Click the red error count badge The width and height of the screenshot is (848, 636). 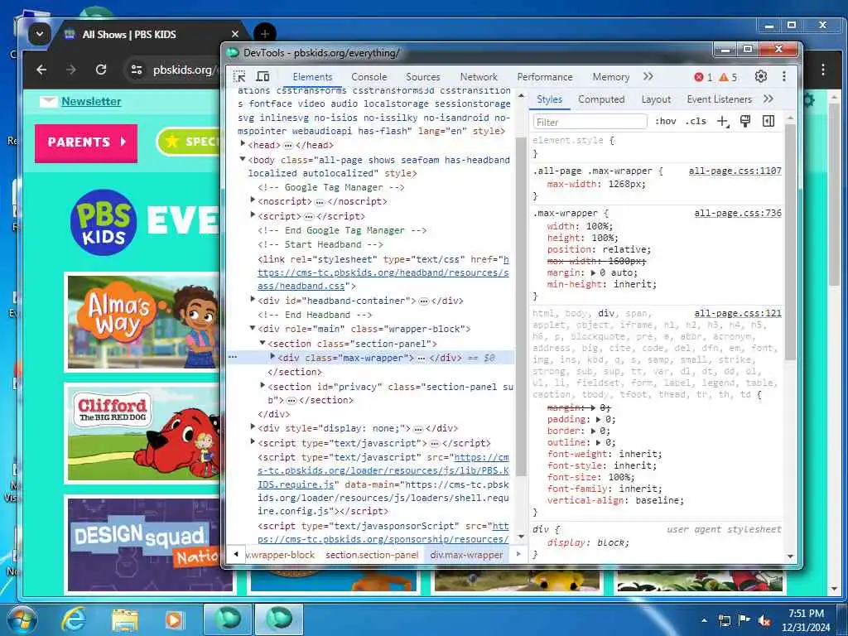702,77
